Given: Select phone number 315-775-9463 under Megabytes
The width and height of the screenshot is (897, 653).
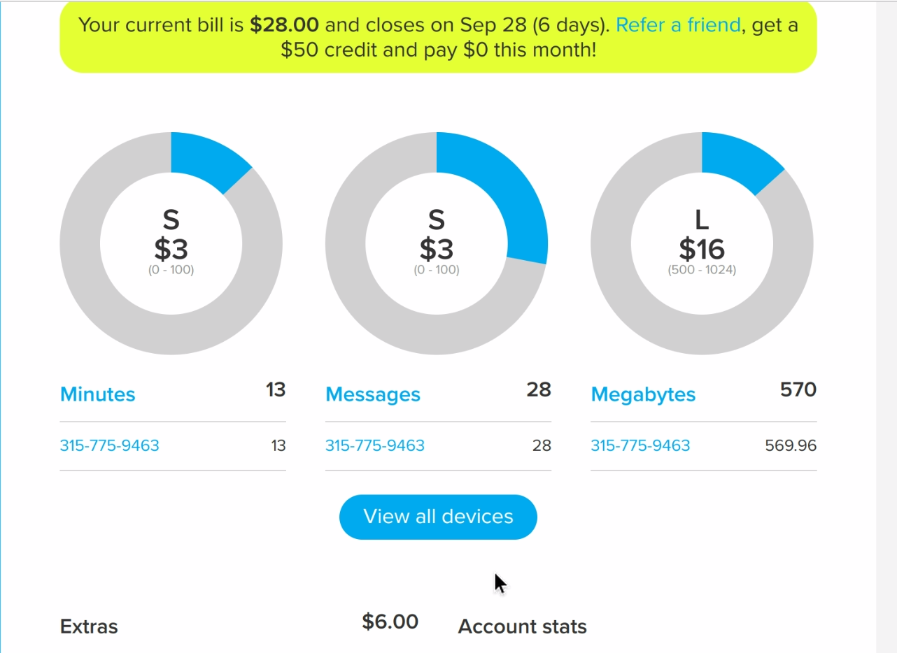Looking at the screenshot, I should point(640,445).
